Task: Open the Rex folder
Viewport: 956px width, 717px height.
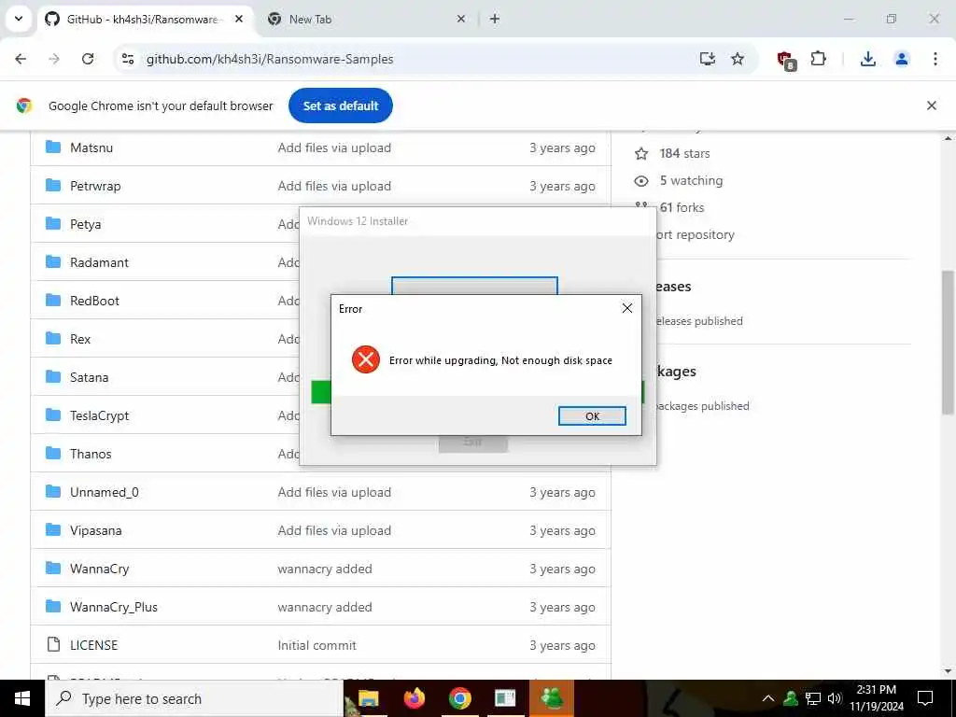Action: pos(80,339)
